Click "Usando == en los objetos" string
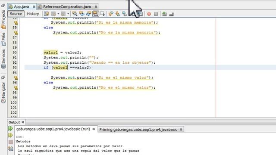 [120, 62]
